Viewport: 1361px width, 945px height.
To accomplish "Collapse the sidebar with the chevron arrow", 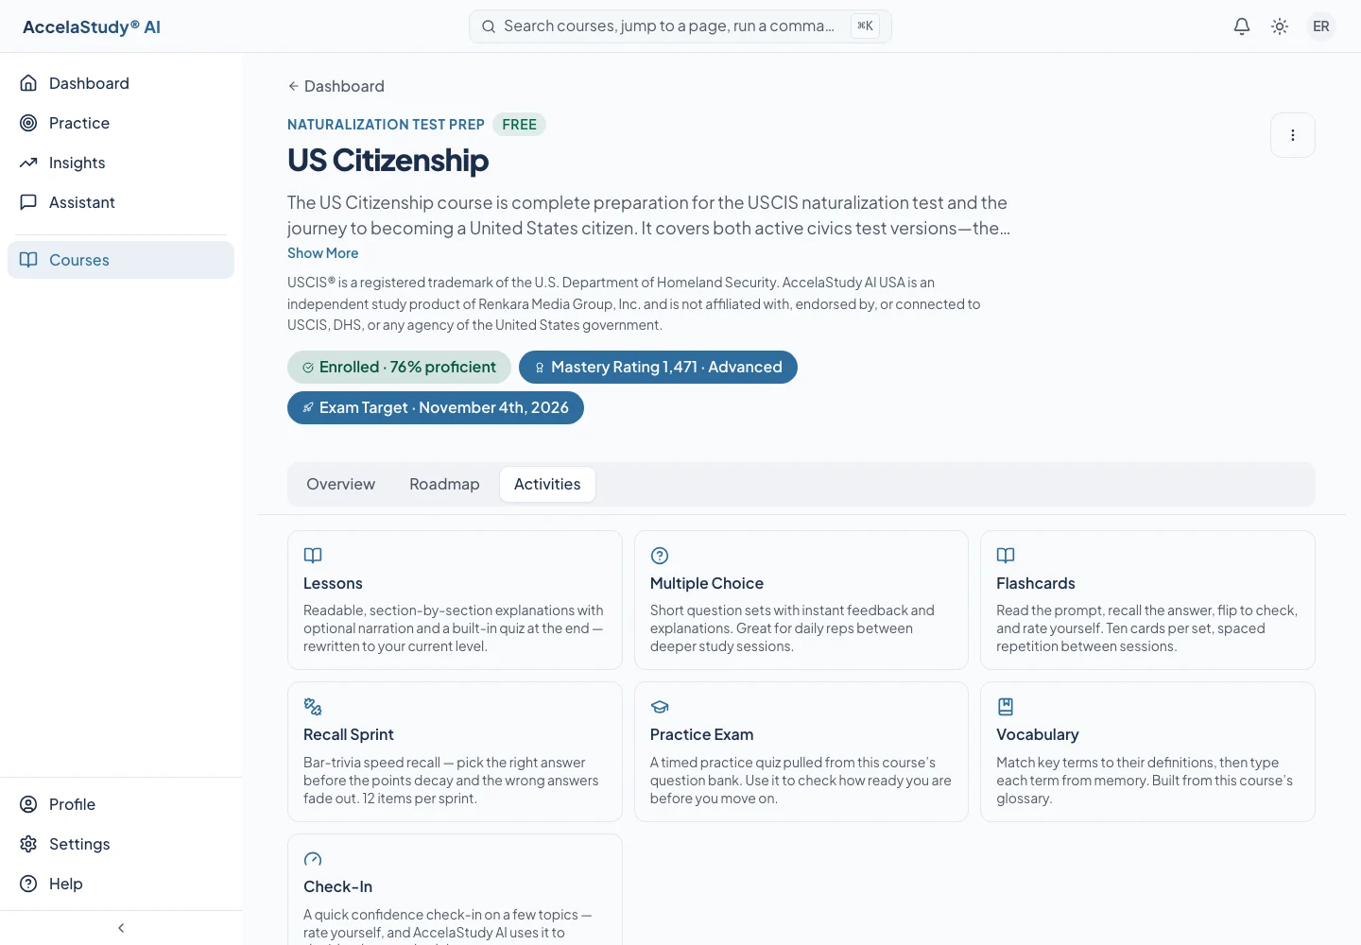I will [121, 928].
